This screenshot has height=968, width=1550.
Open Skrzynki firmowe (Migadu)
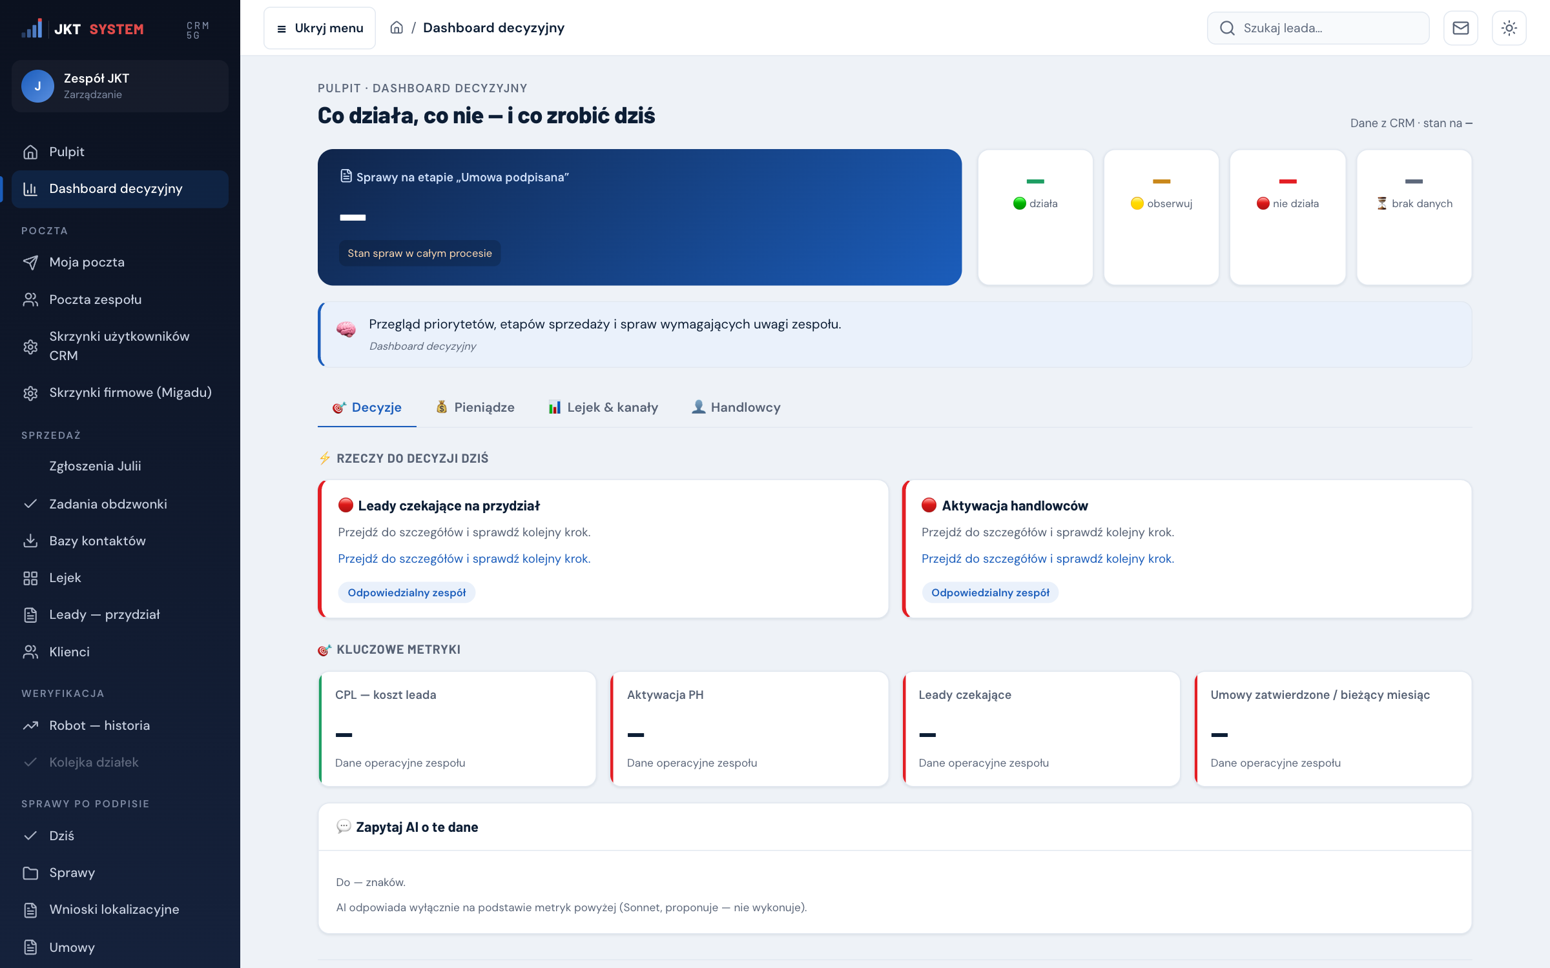(120, 392)
